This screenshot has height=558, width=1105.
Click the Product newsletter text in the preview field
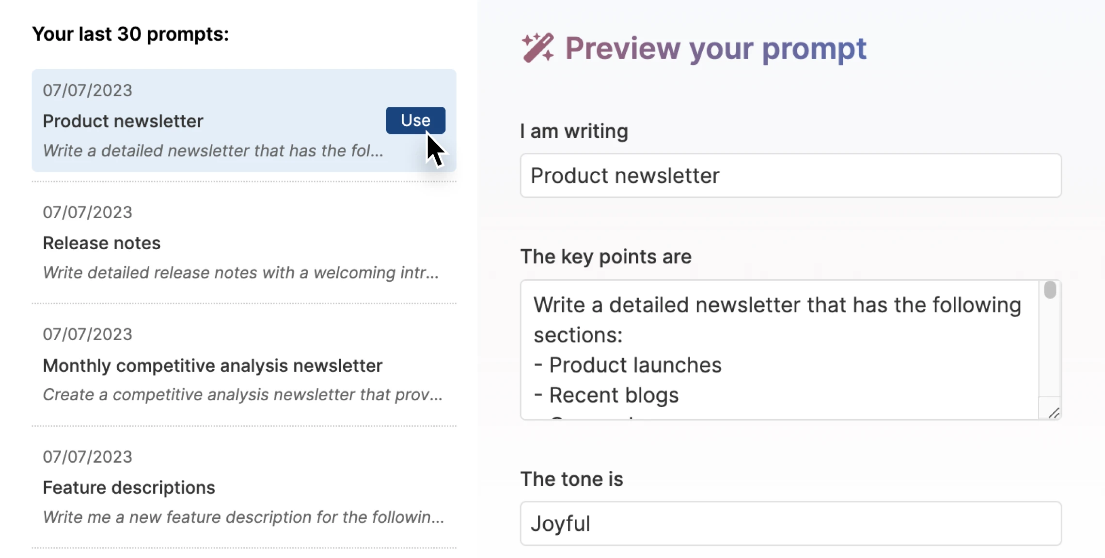tap(624, 176)
